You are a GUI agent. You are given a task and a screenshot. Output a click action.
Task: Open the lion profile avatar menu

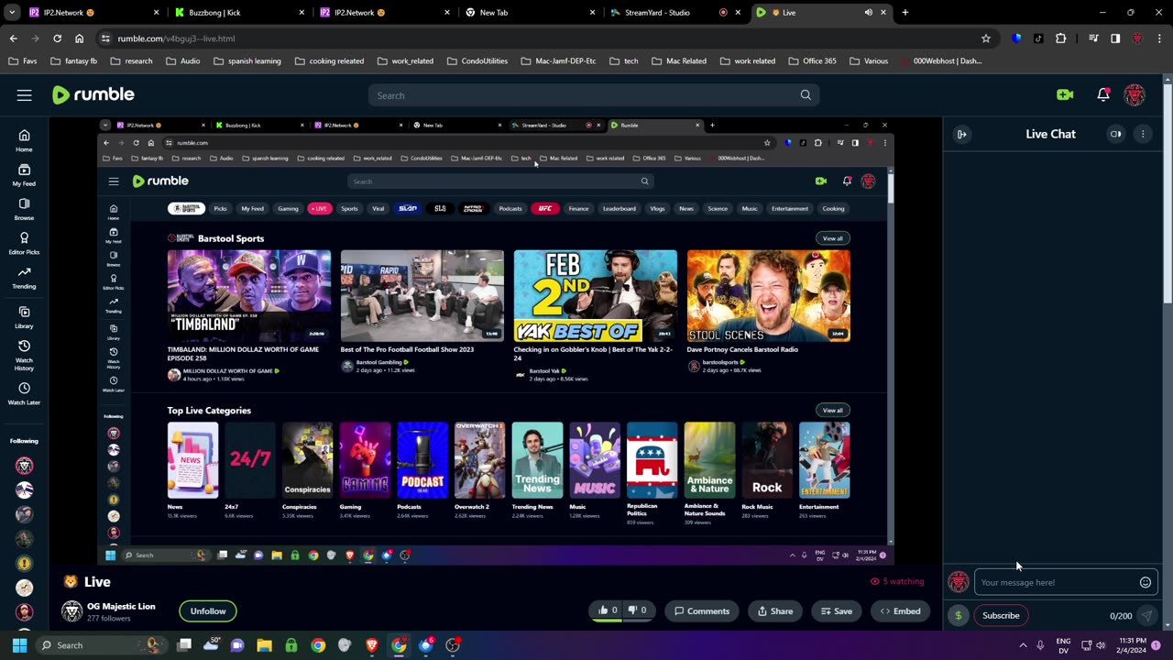(1135, 94)
